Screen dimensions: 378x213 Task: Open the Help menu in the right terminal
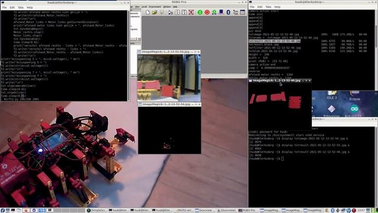(x=277, y=7)
